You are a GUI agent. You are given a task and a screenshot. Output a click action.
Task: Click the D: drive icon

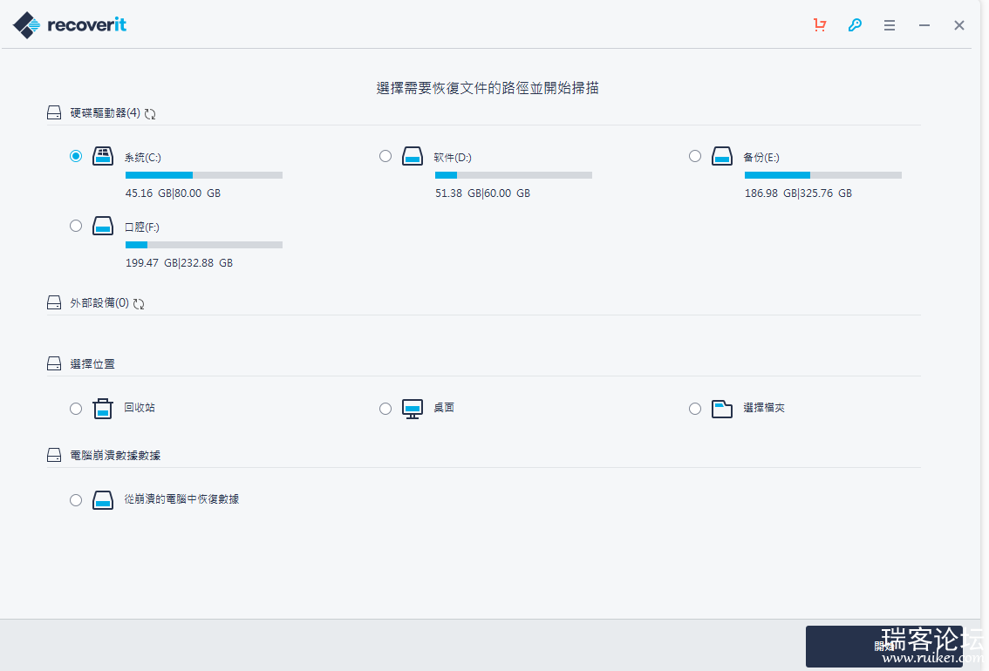pyautogui.click(x=413, y=156)
